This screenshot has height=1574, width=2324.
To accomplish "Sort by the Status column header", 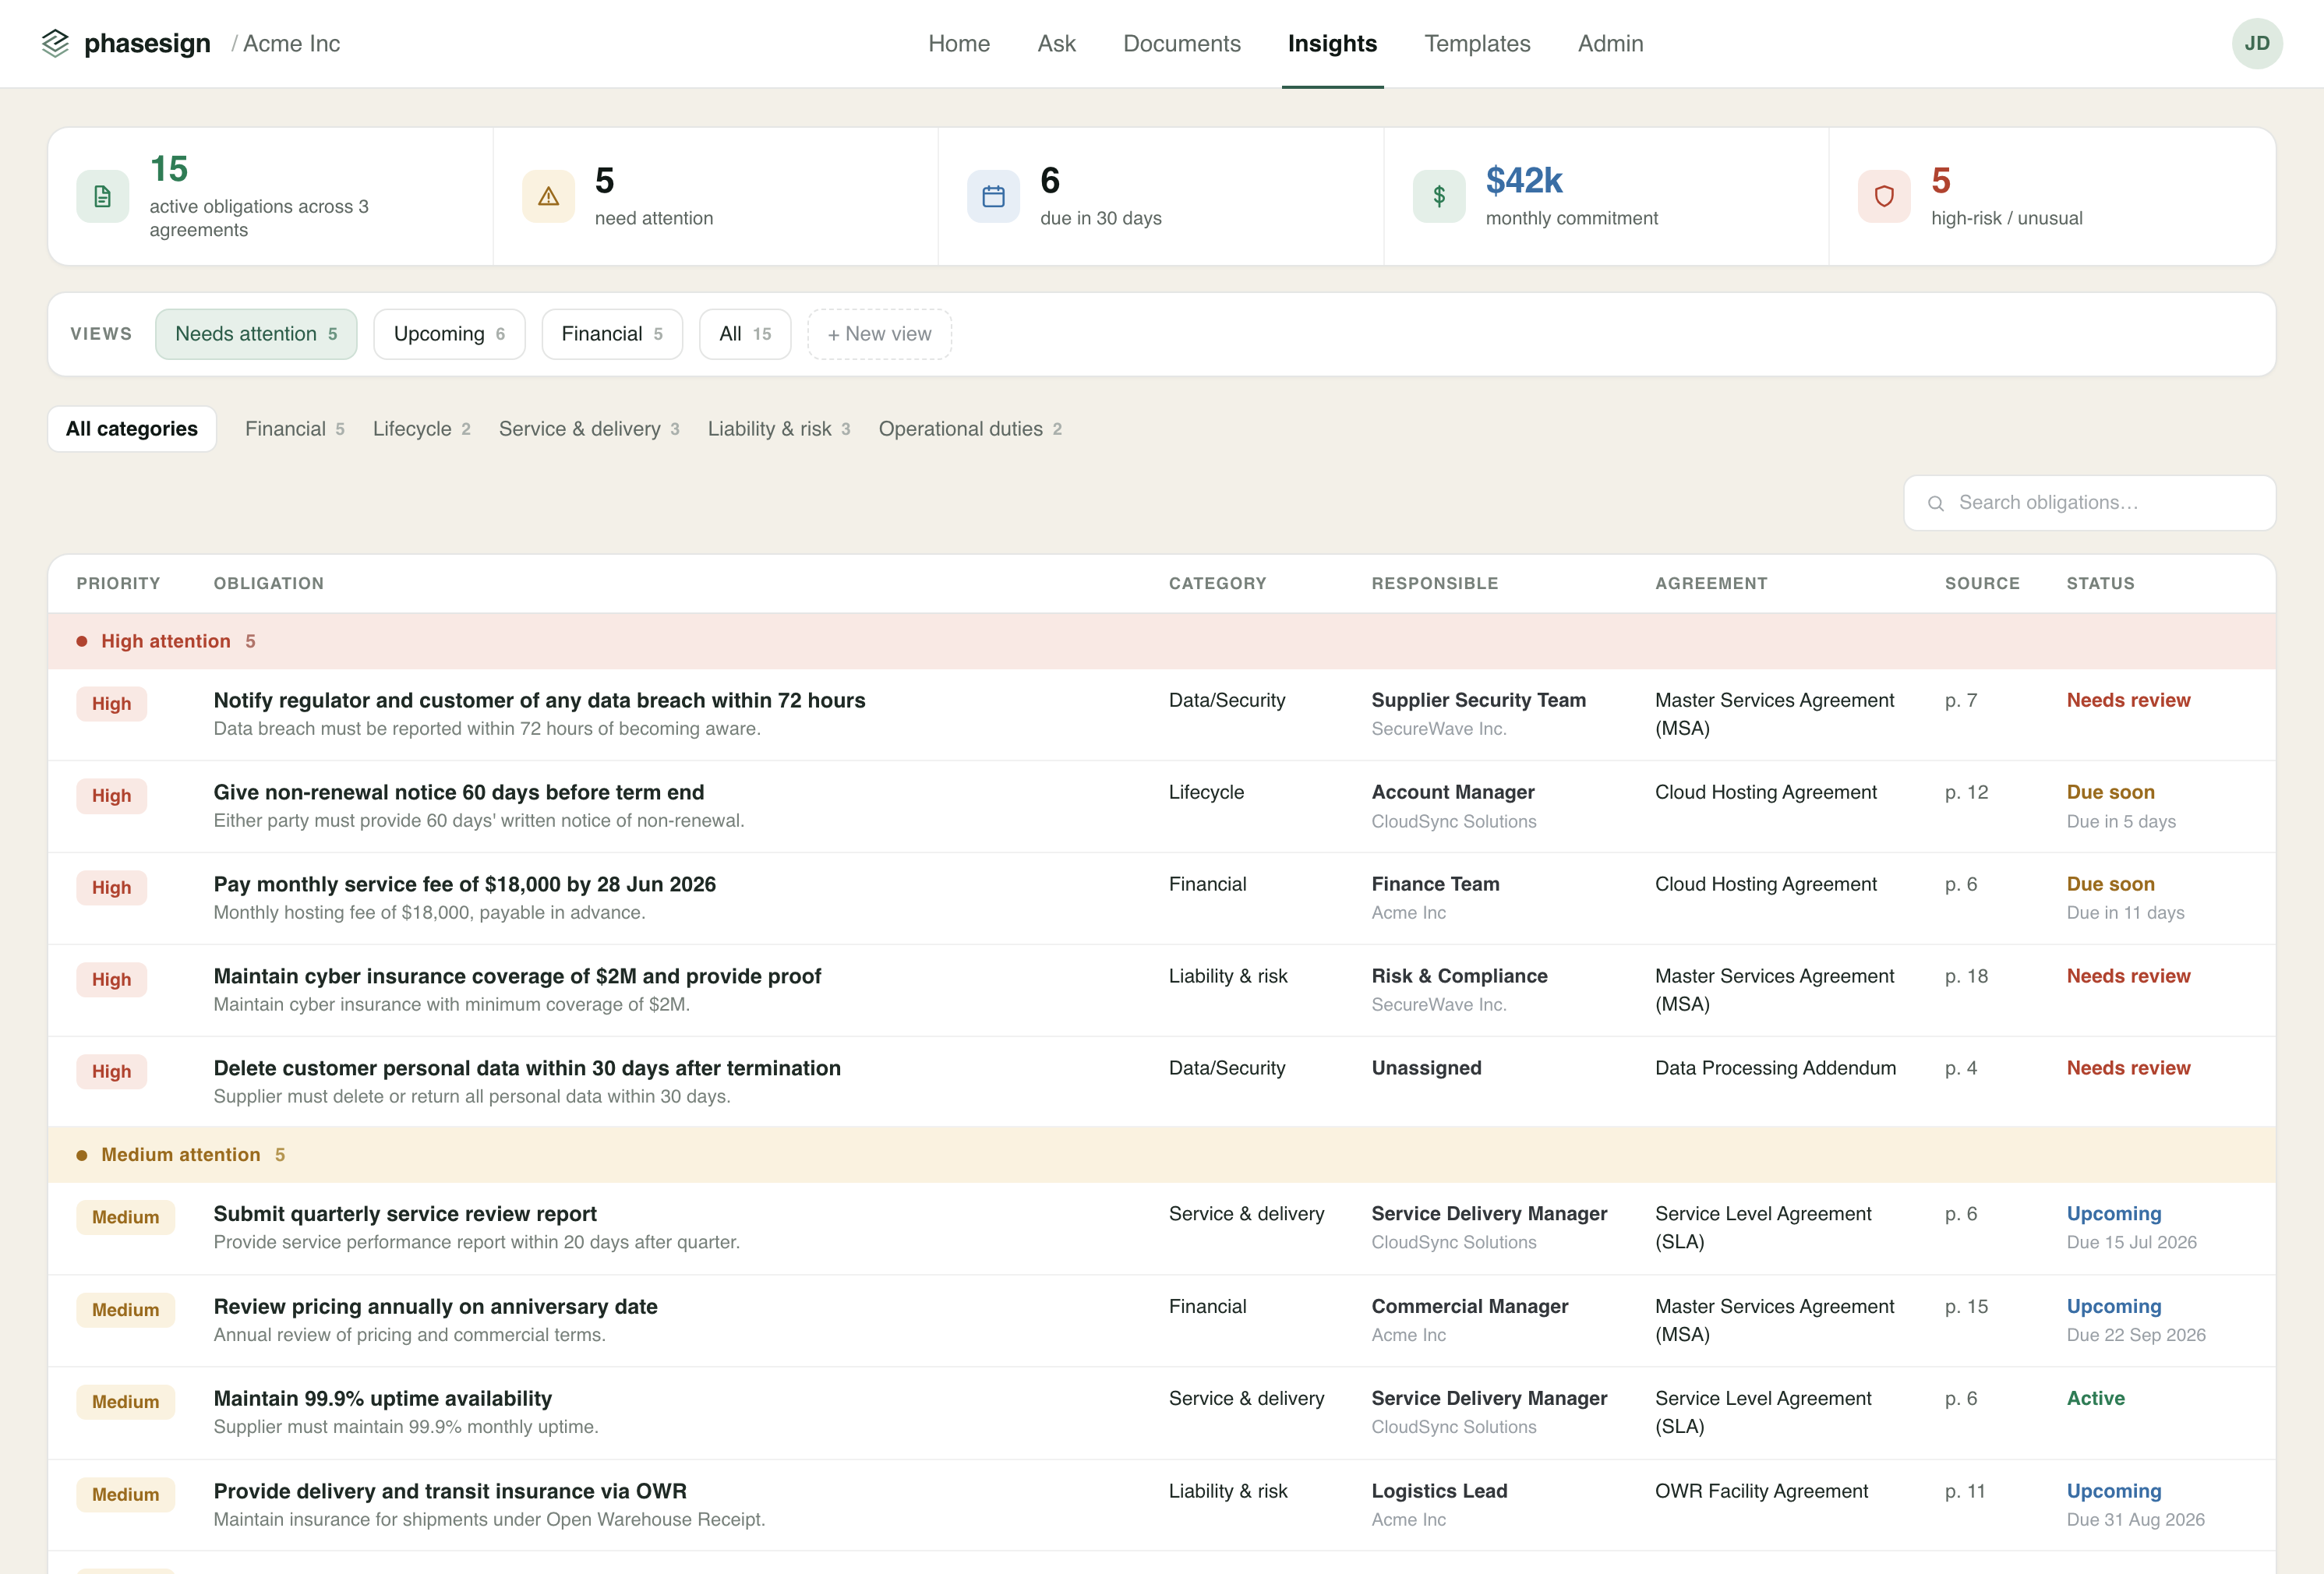I will [x=2100, y=583].
